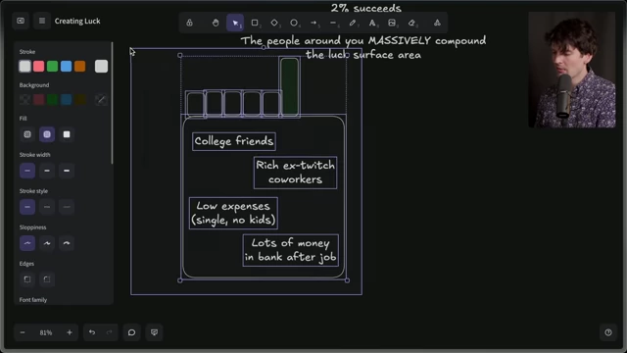Set background to transparent

[x=24, y=99]
